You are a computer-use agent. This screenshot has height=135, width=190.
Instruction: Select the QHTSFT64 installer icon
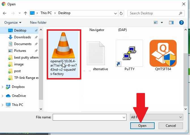tap(163, 53)
